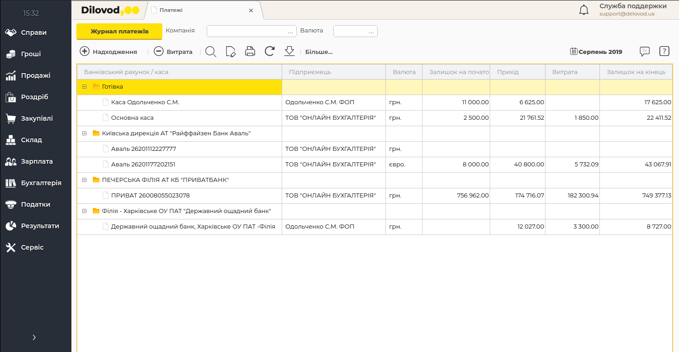Click the download arrow icon
The width and height of the screenshot is (679, 352).
(x=289, y=51)
